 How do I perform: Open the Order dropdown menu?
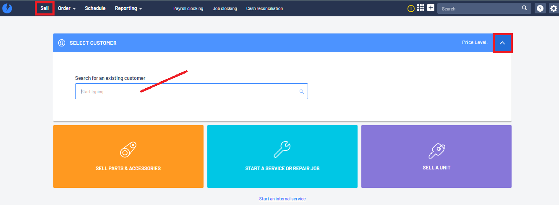coord(67,8)
